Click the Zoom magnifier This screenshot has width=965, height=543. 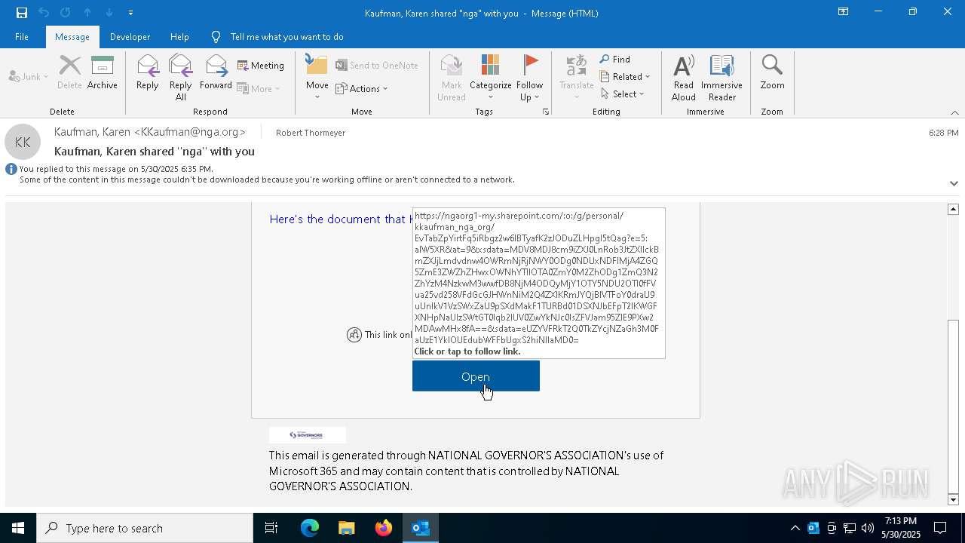tap(772, 73)
